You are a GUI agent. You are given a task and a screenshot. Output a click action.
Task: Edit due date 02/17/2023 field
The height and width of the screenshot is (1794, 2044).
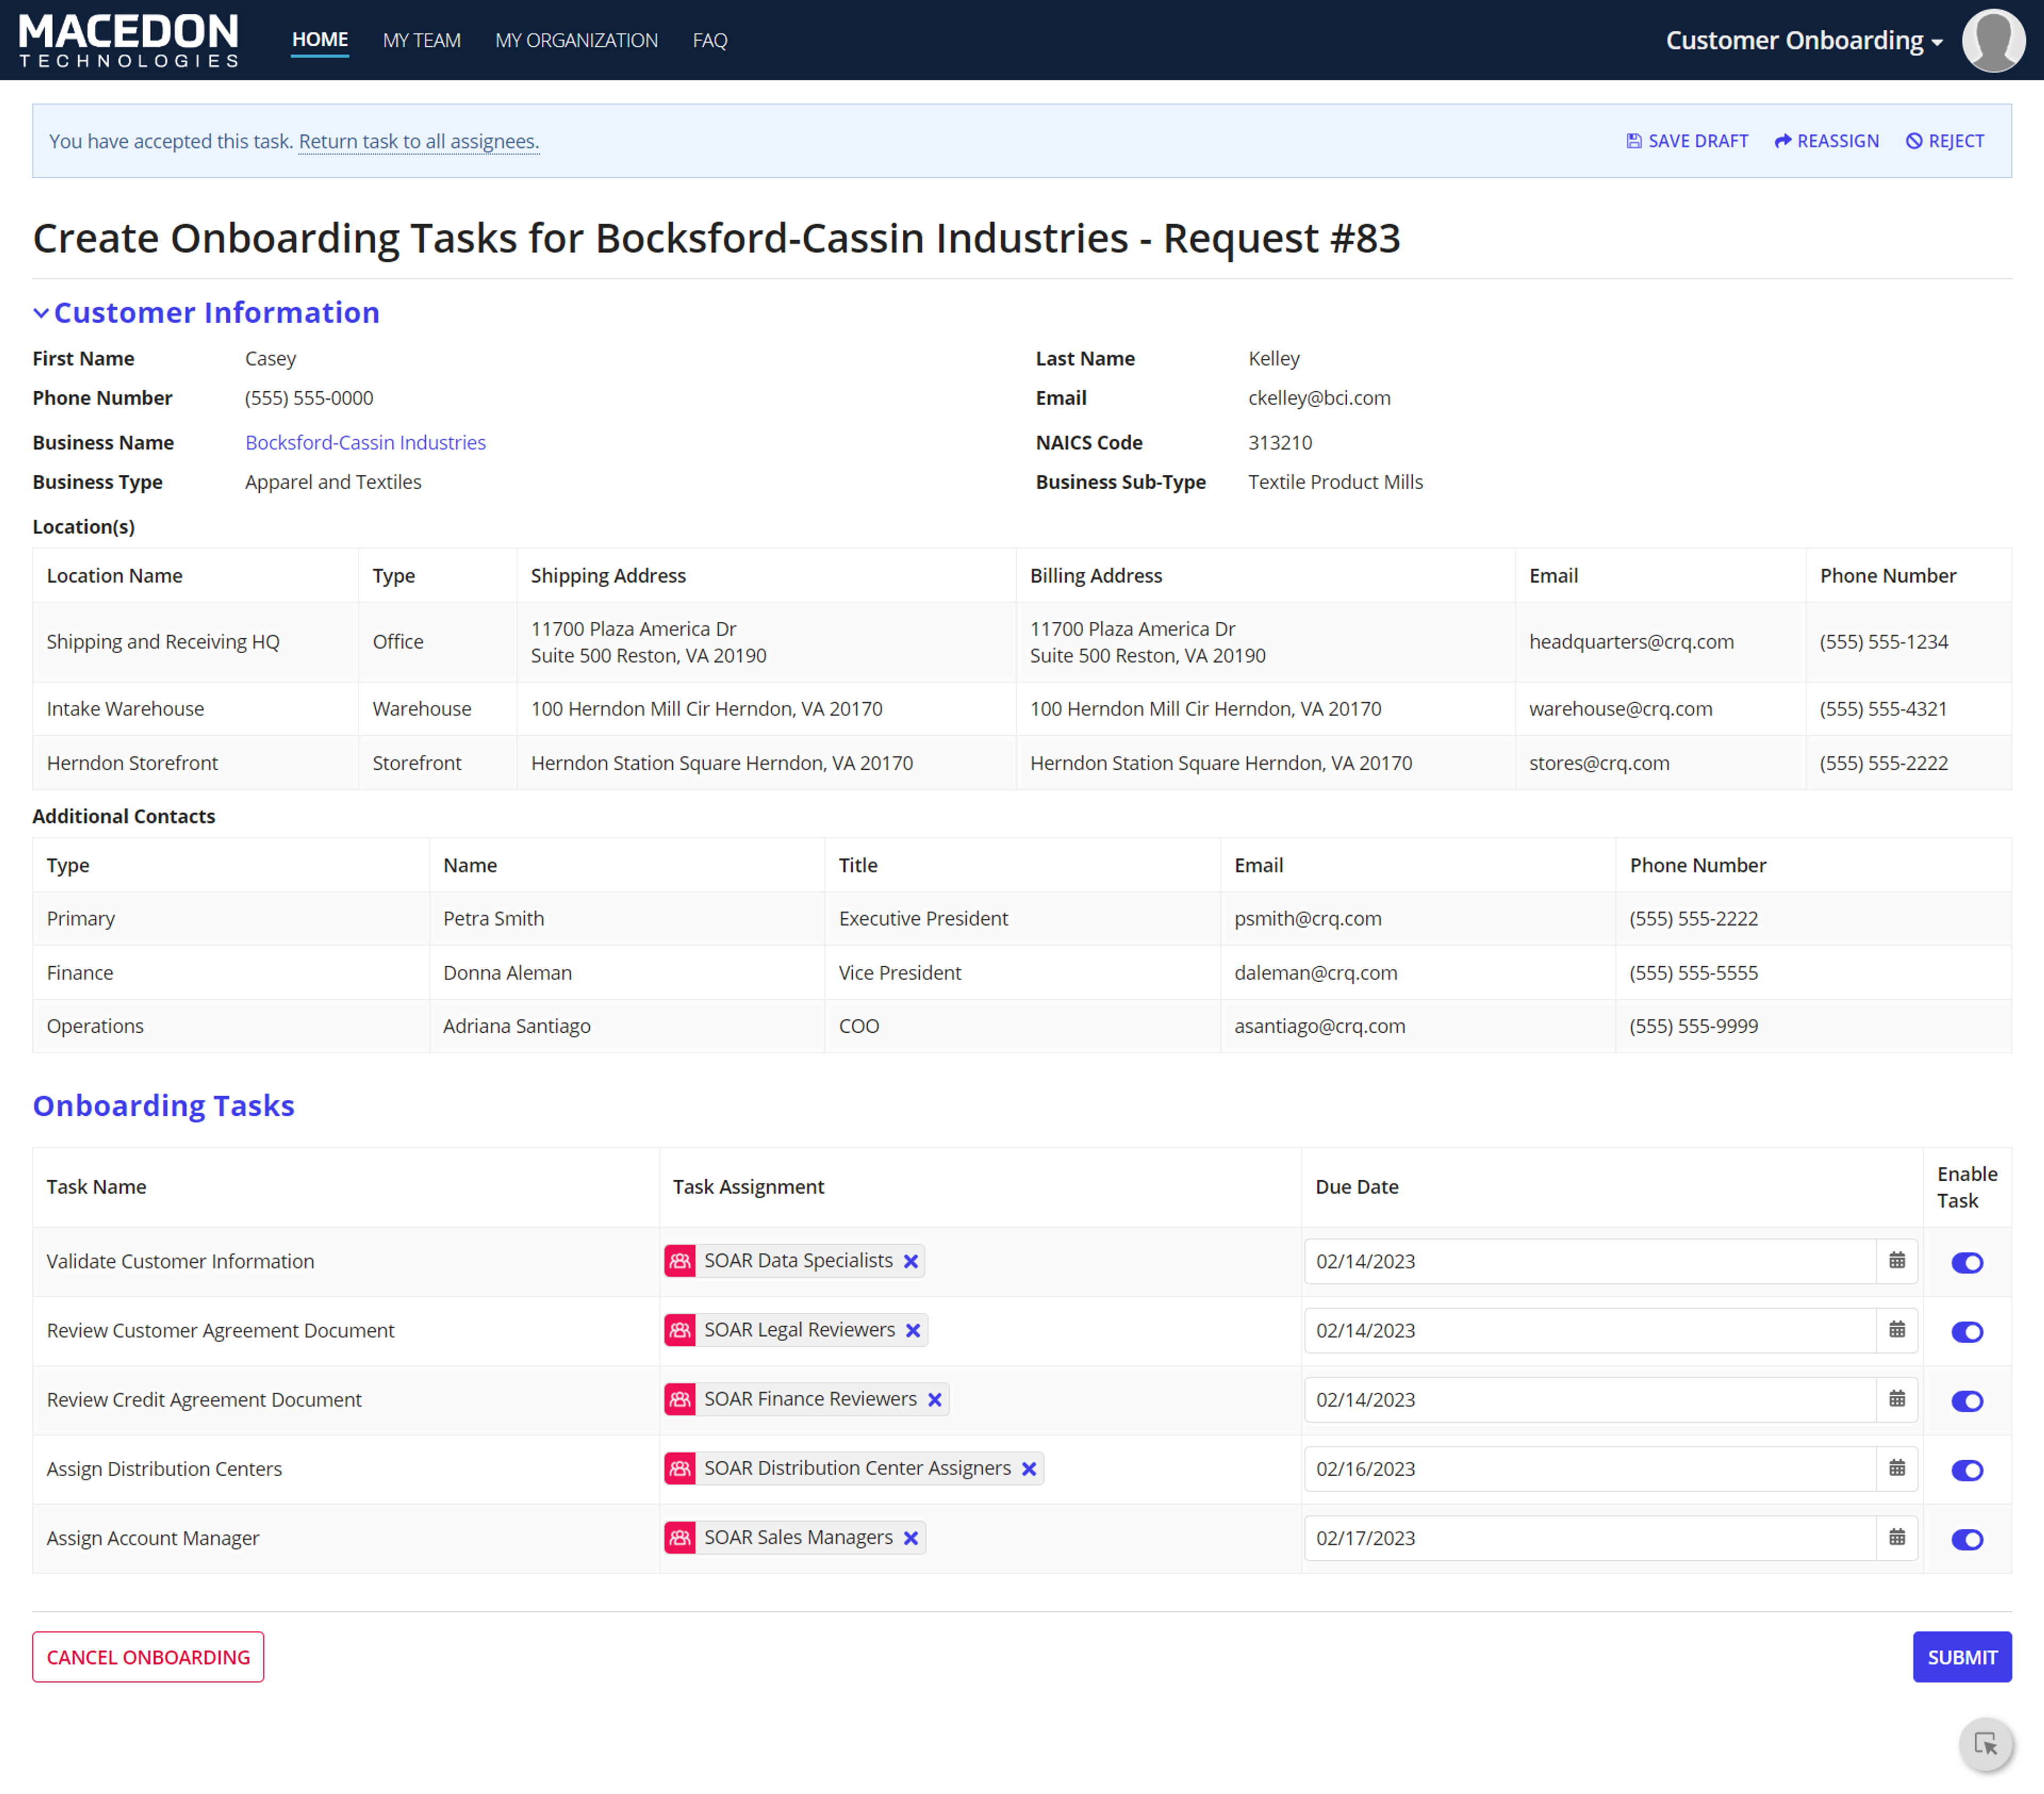point(1590,1537)
